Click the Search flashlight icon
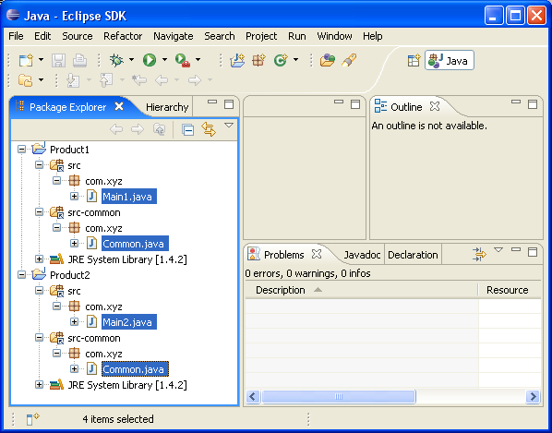552x433 pixels. coord(349,60)
